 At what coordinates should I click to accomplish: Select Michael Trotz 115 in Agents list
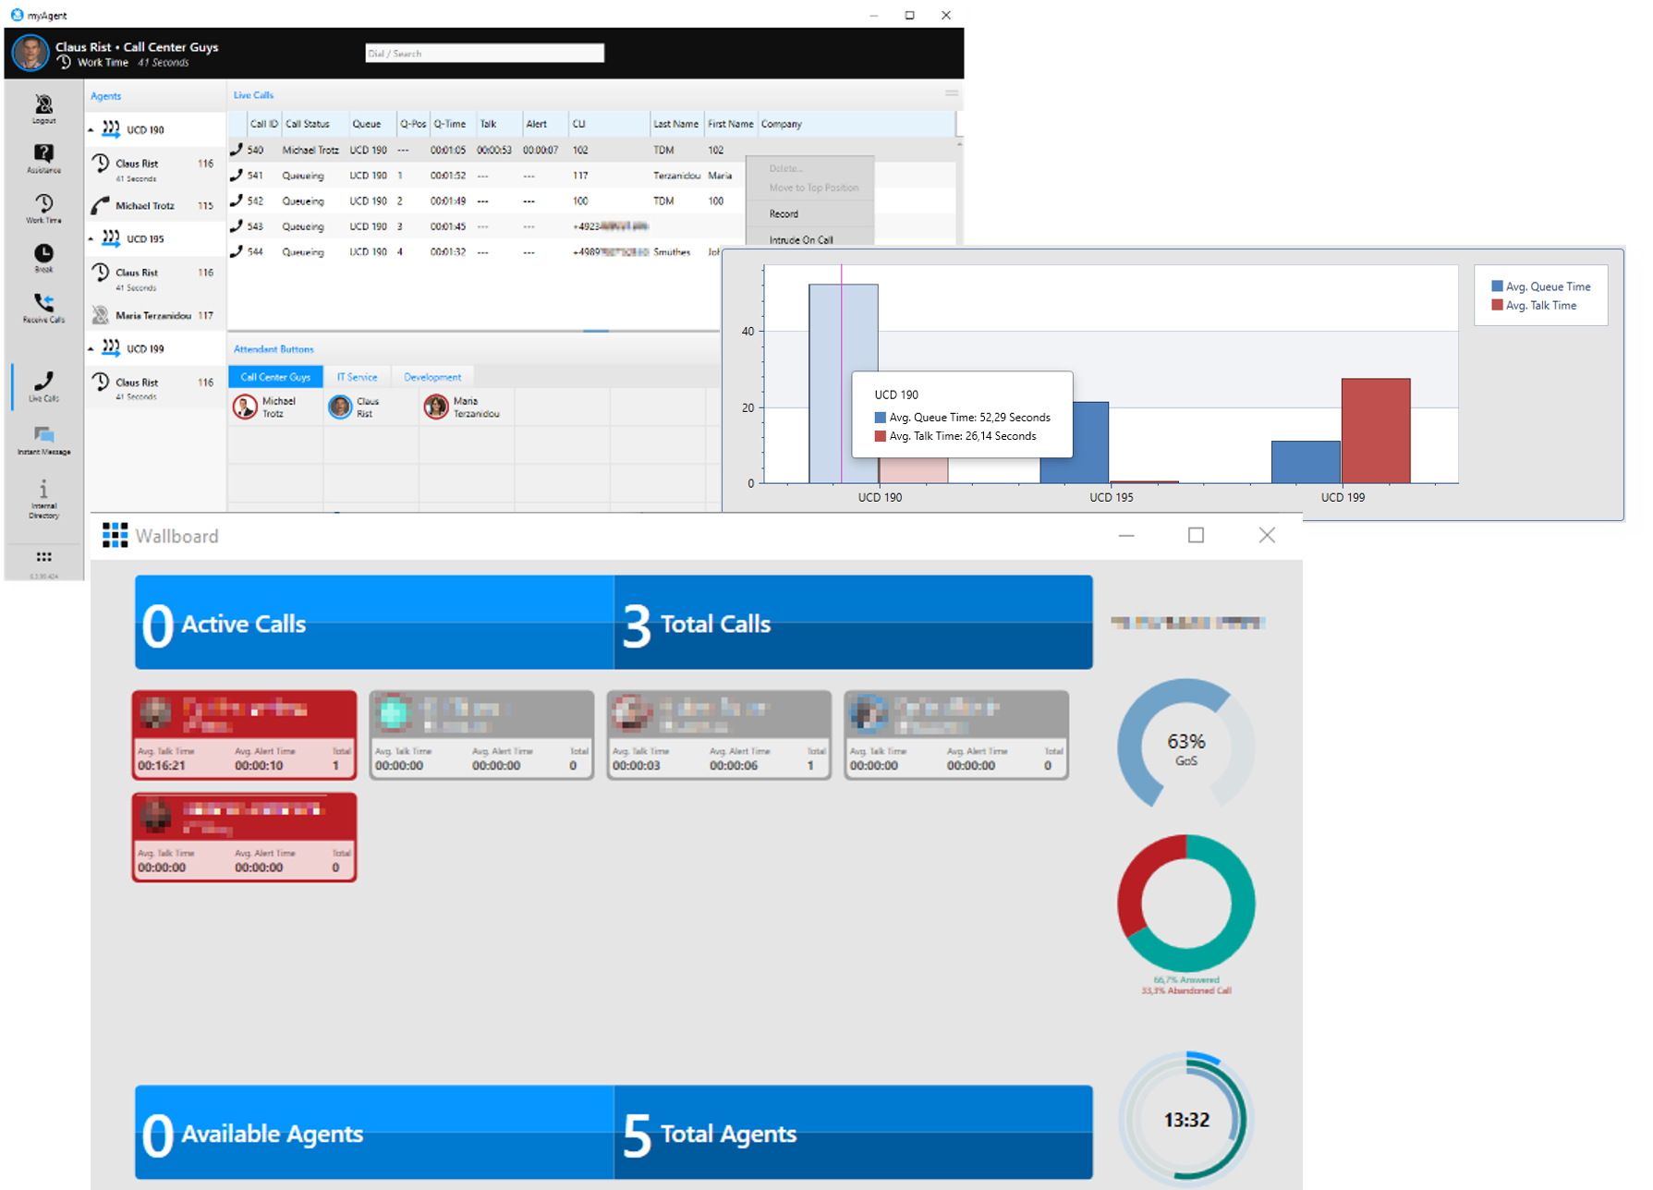pyautogui.click(x=155, y=206)
